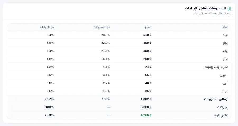Select the أخرى category label
Screen dimensions: 238x126
(226, 83)
